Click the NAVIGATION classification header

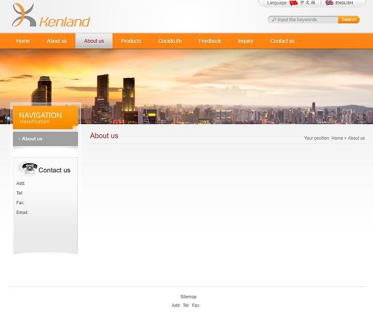point(46,117)
